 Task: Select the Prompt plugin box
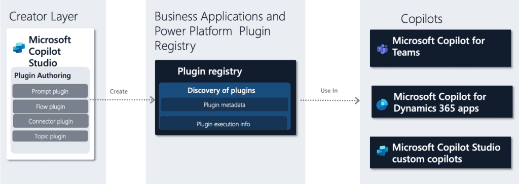tap(50, 91)
